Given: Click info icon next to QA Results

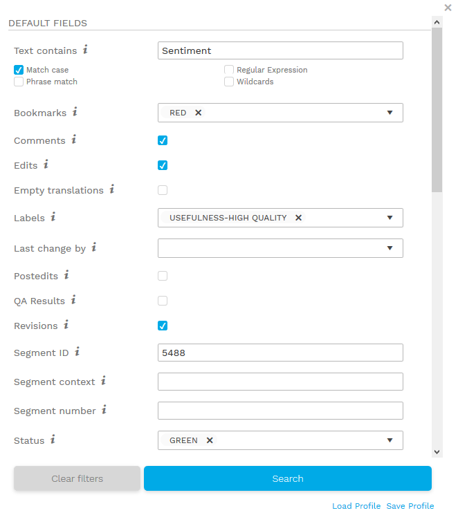Looking at the screenshot, I should coord(73,300).
